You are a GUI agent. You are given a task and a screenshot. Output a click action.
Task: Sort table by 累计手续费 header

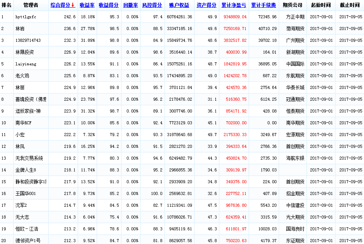(263, 5)
